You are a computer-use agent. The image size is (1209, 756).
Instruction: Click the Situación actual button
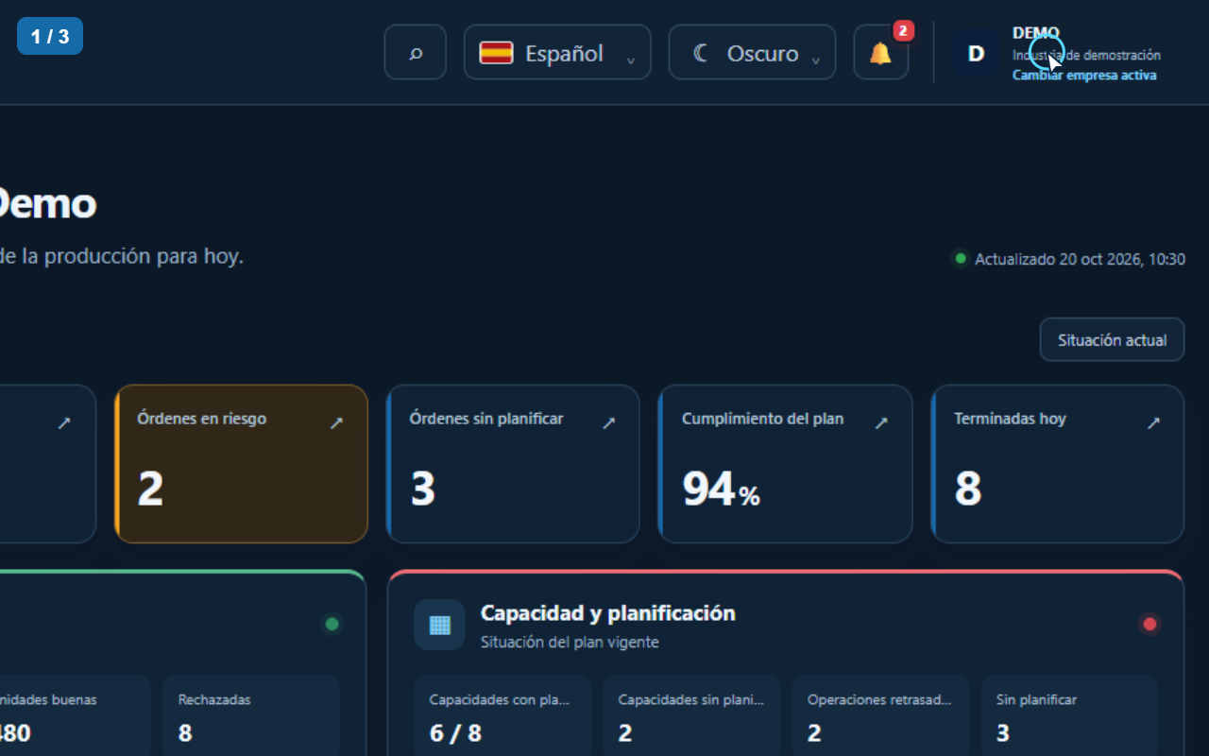tap(1112, 340)
